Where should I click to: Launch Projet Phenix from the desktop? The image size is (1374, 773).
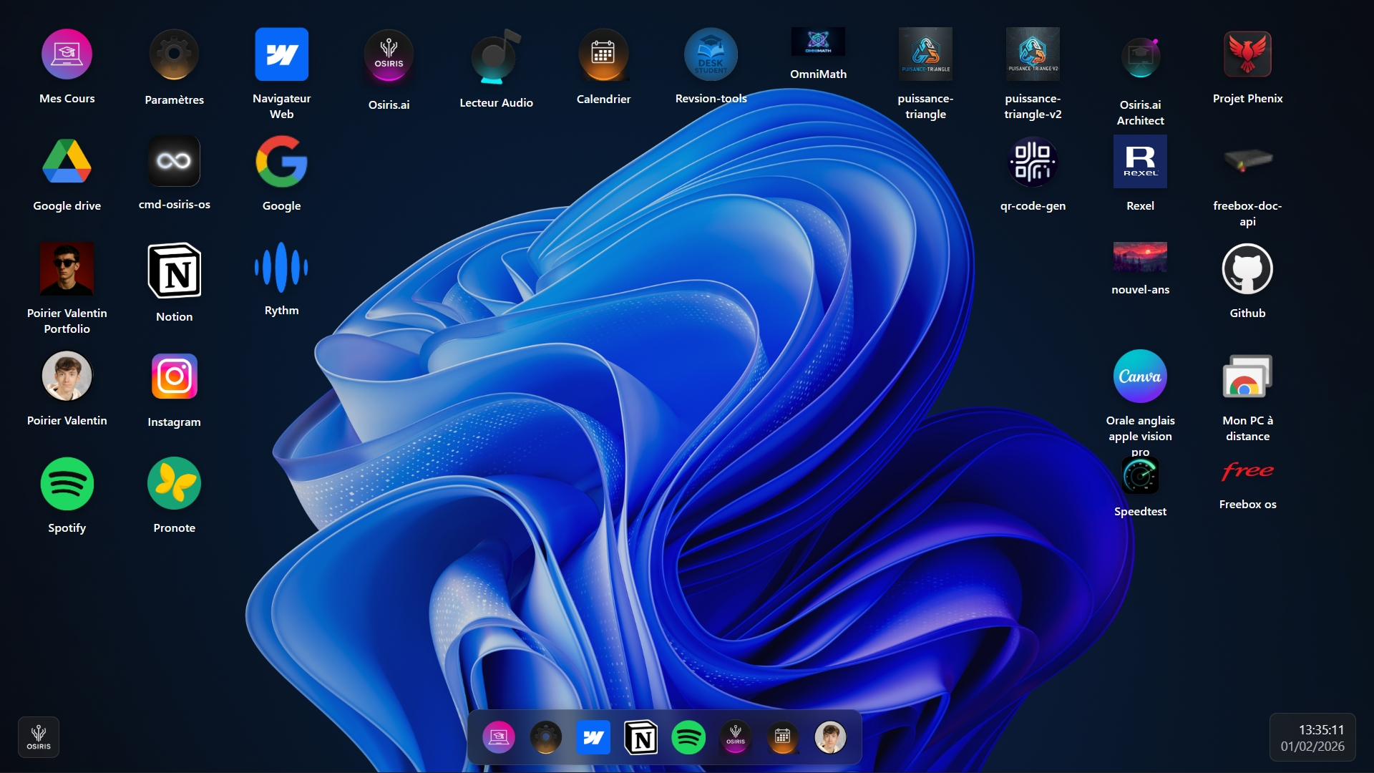[x=1247, y=54]
